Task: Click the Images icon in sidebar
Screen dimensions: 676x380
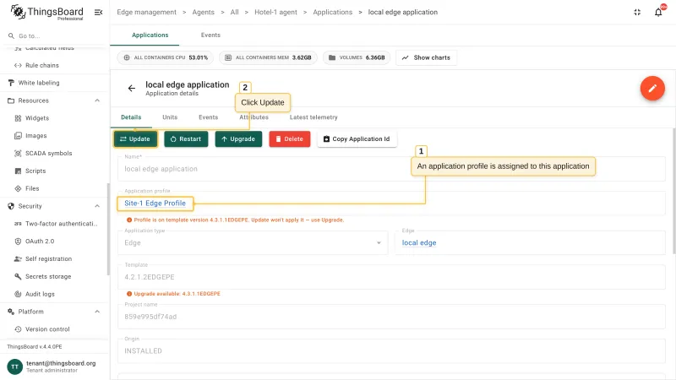Action: (18, 136)
